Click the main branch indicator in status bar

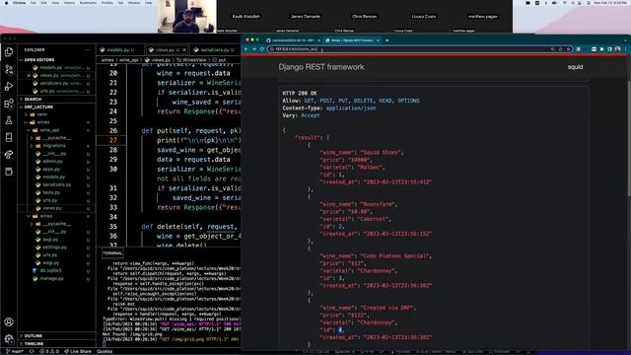[x=15, y=351]
